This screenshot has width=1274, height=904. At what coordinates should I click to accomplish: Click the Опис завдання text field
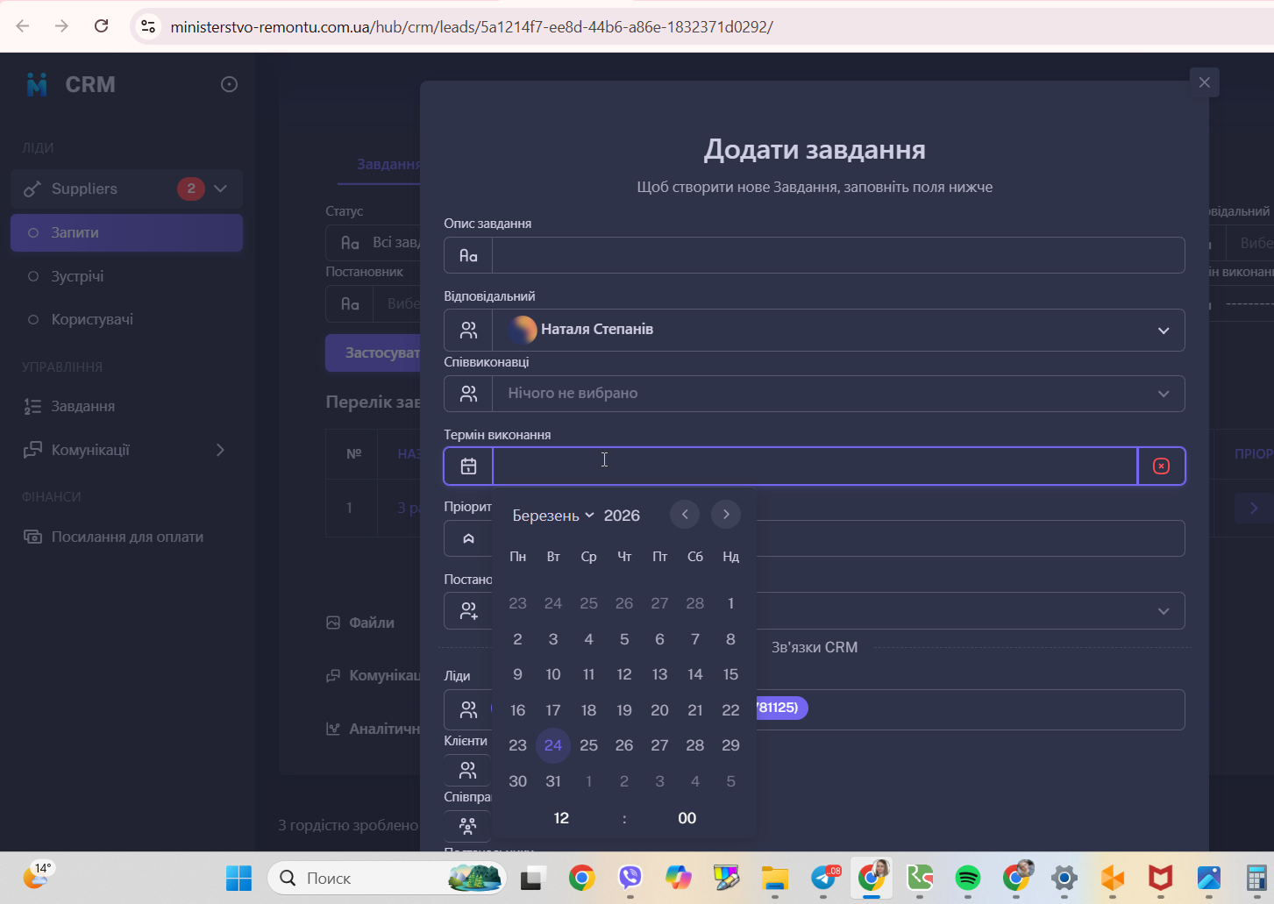pos(838,255)
